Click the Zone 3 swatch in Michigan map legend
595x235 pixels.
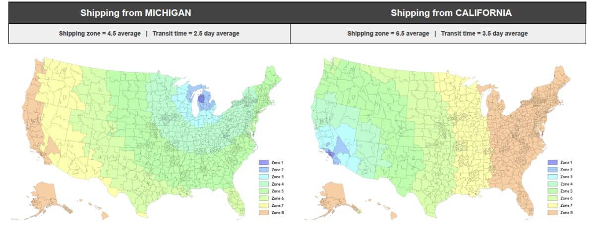coord(262,177)
